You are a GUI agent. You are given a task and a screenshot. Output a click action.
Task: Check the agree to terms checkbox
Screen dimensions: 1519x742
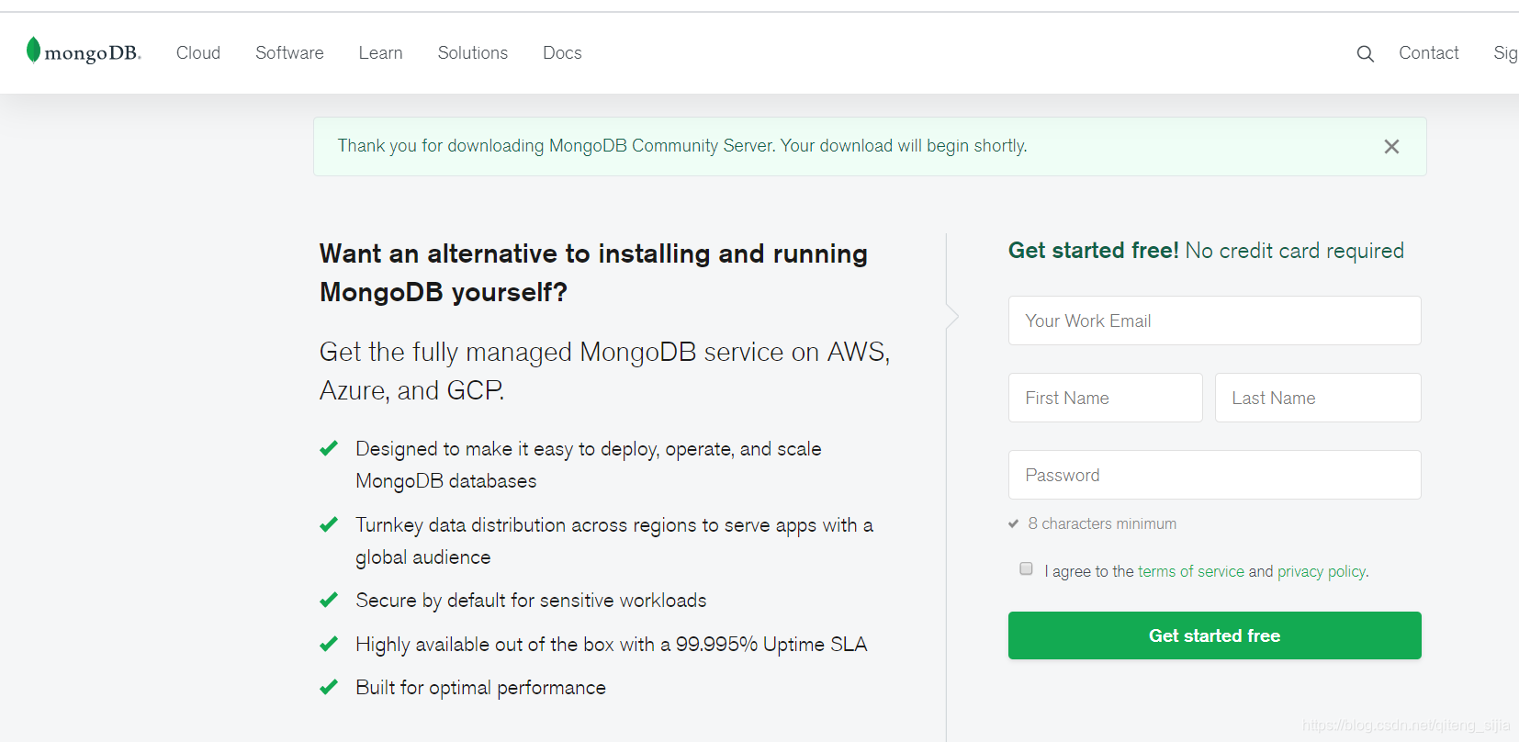[x=1026, y=569]
